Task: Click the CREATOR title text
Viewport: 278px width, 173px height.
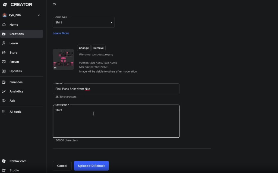Action: tap(21, 4)
